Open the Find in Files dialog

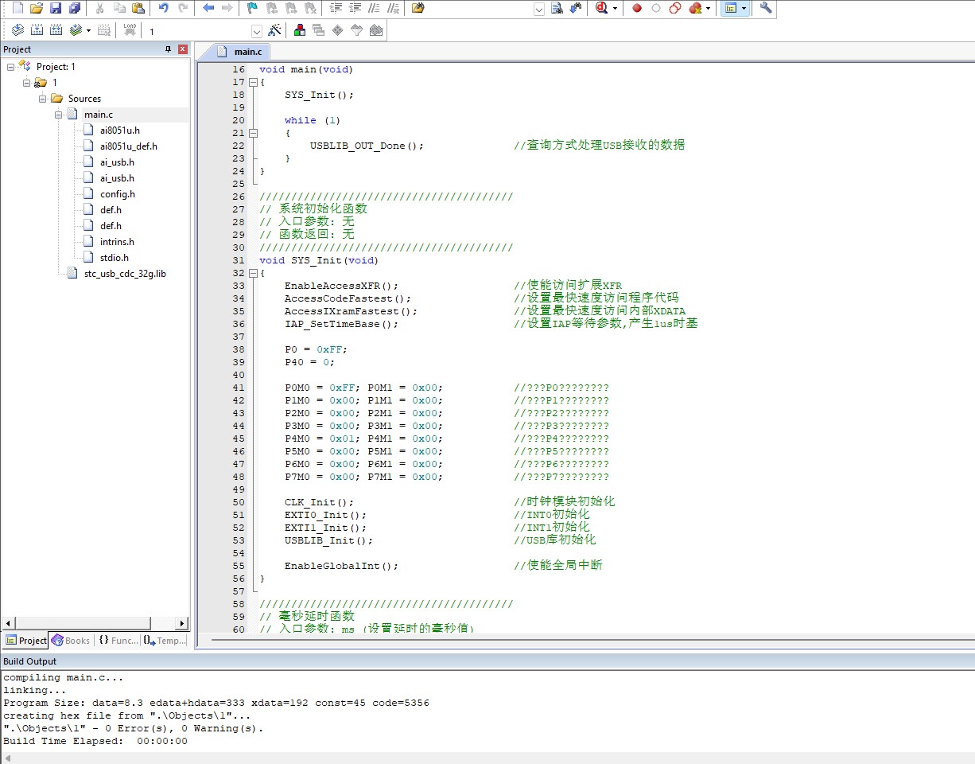418,8
